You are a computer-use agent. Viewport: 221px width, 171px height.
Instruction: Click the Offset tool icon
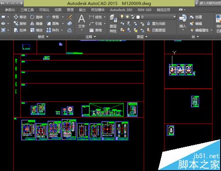tap(69, 30)
